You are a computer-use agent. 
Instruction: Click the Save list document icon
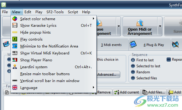(x=7, y=93)
